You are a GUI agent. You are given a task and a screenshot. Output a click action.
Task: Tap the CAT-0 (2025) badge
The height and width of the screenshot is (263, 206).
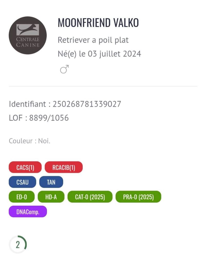90,197
